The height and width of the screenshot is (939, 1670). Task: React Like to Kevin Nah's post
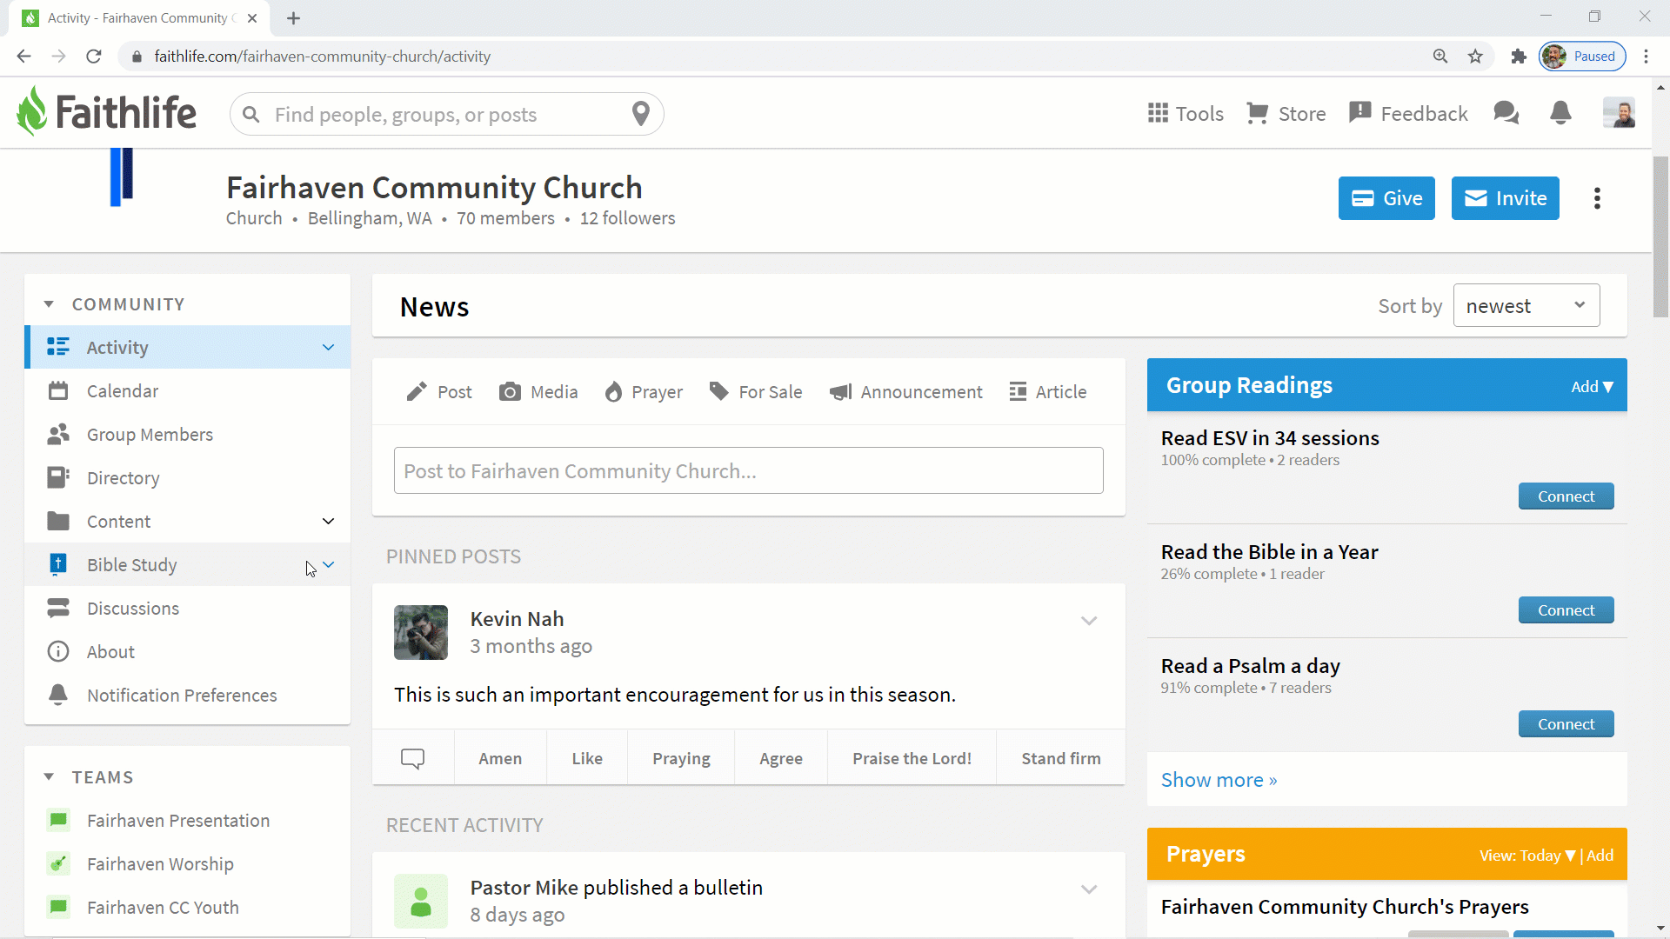coord(587,758)
